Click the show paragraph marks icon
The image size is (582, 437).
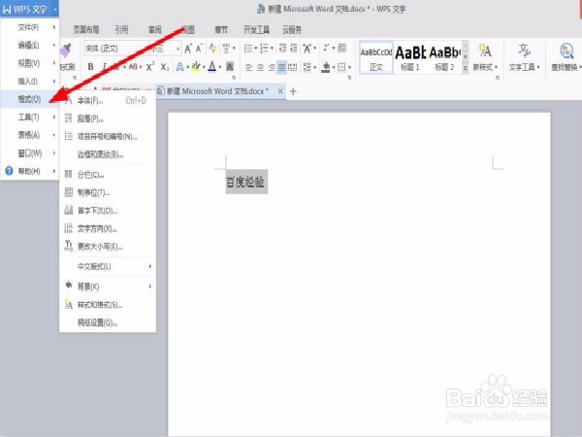[x=326, y=48]
